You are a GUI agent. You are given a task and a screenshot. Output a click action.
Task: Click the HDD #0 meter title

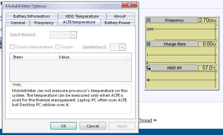click(x=174, y=68)
